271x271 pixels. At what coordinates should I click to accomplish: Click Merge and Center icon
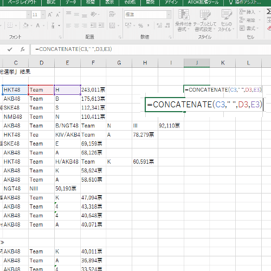(x=112, y=25)
